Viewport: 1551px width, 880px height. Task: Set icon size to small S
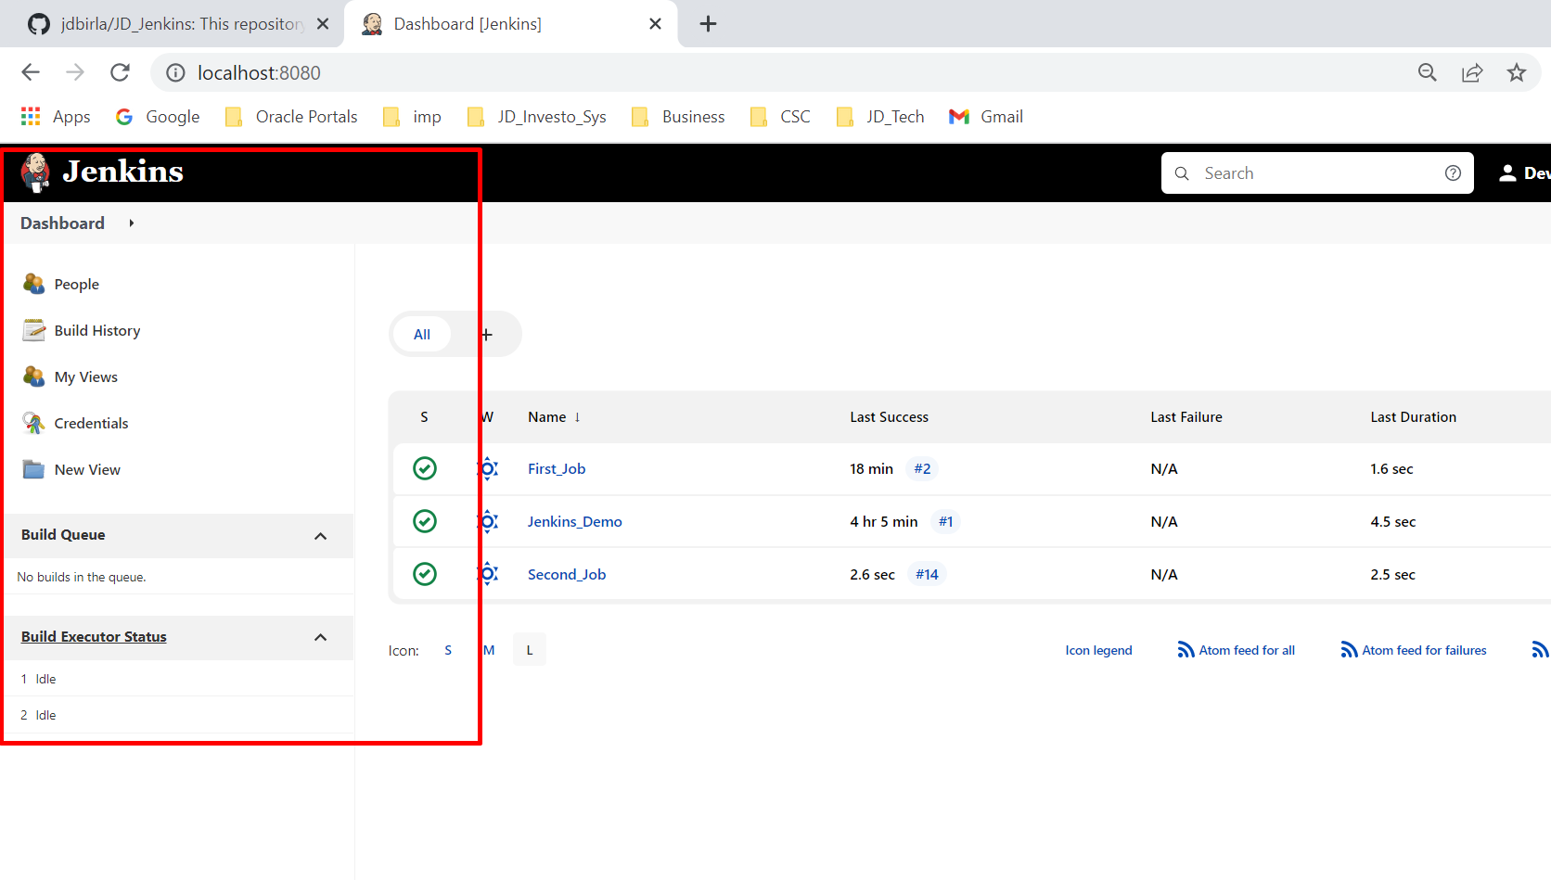point(448,650)
